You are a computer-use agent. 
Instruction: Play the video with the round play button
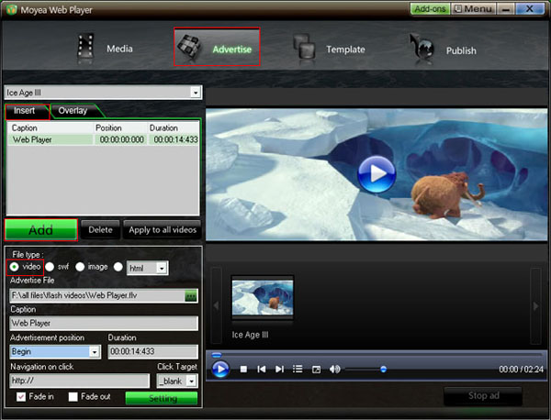pos(220,370)
